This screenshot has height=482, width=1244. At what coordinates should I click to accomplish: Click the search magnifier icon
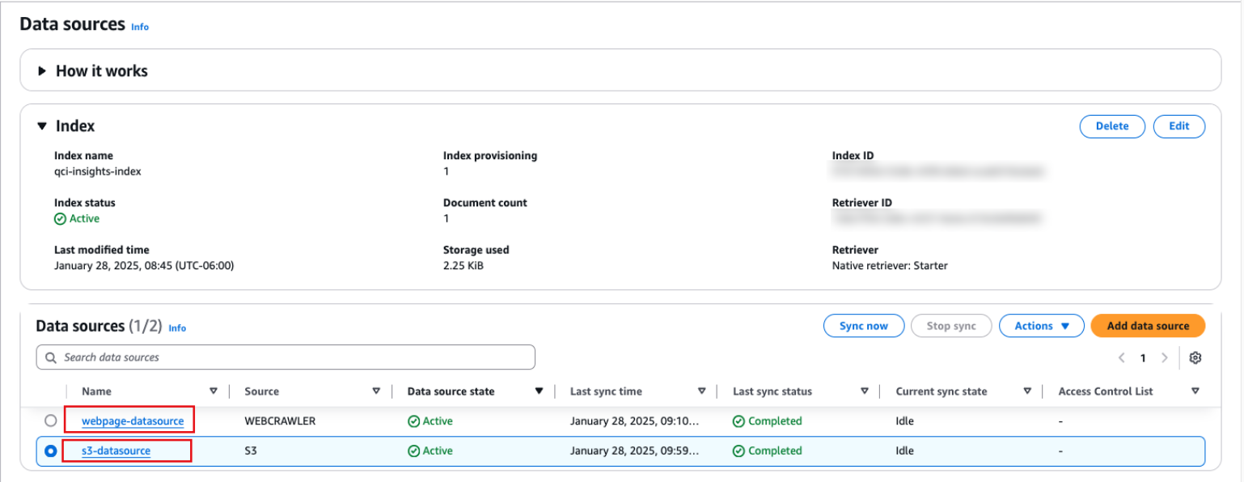[51, 357]
